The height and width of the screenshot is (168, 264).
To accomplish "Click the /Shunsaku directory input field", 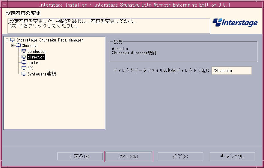I will click(232, 71).
